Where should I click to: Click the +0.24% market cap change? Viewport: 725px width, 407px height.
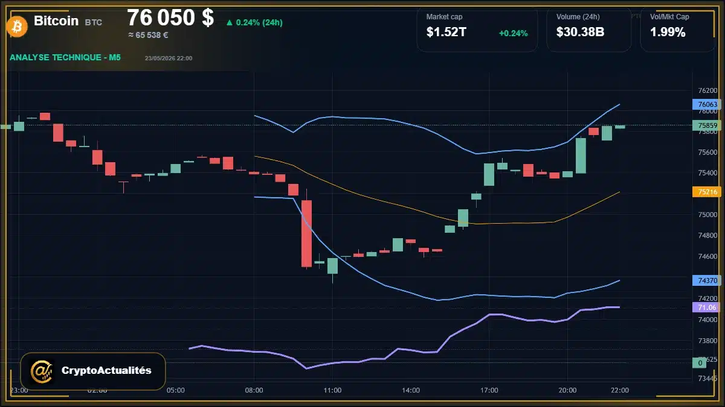coord(514,33)
